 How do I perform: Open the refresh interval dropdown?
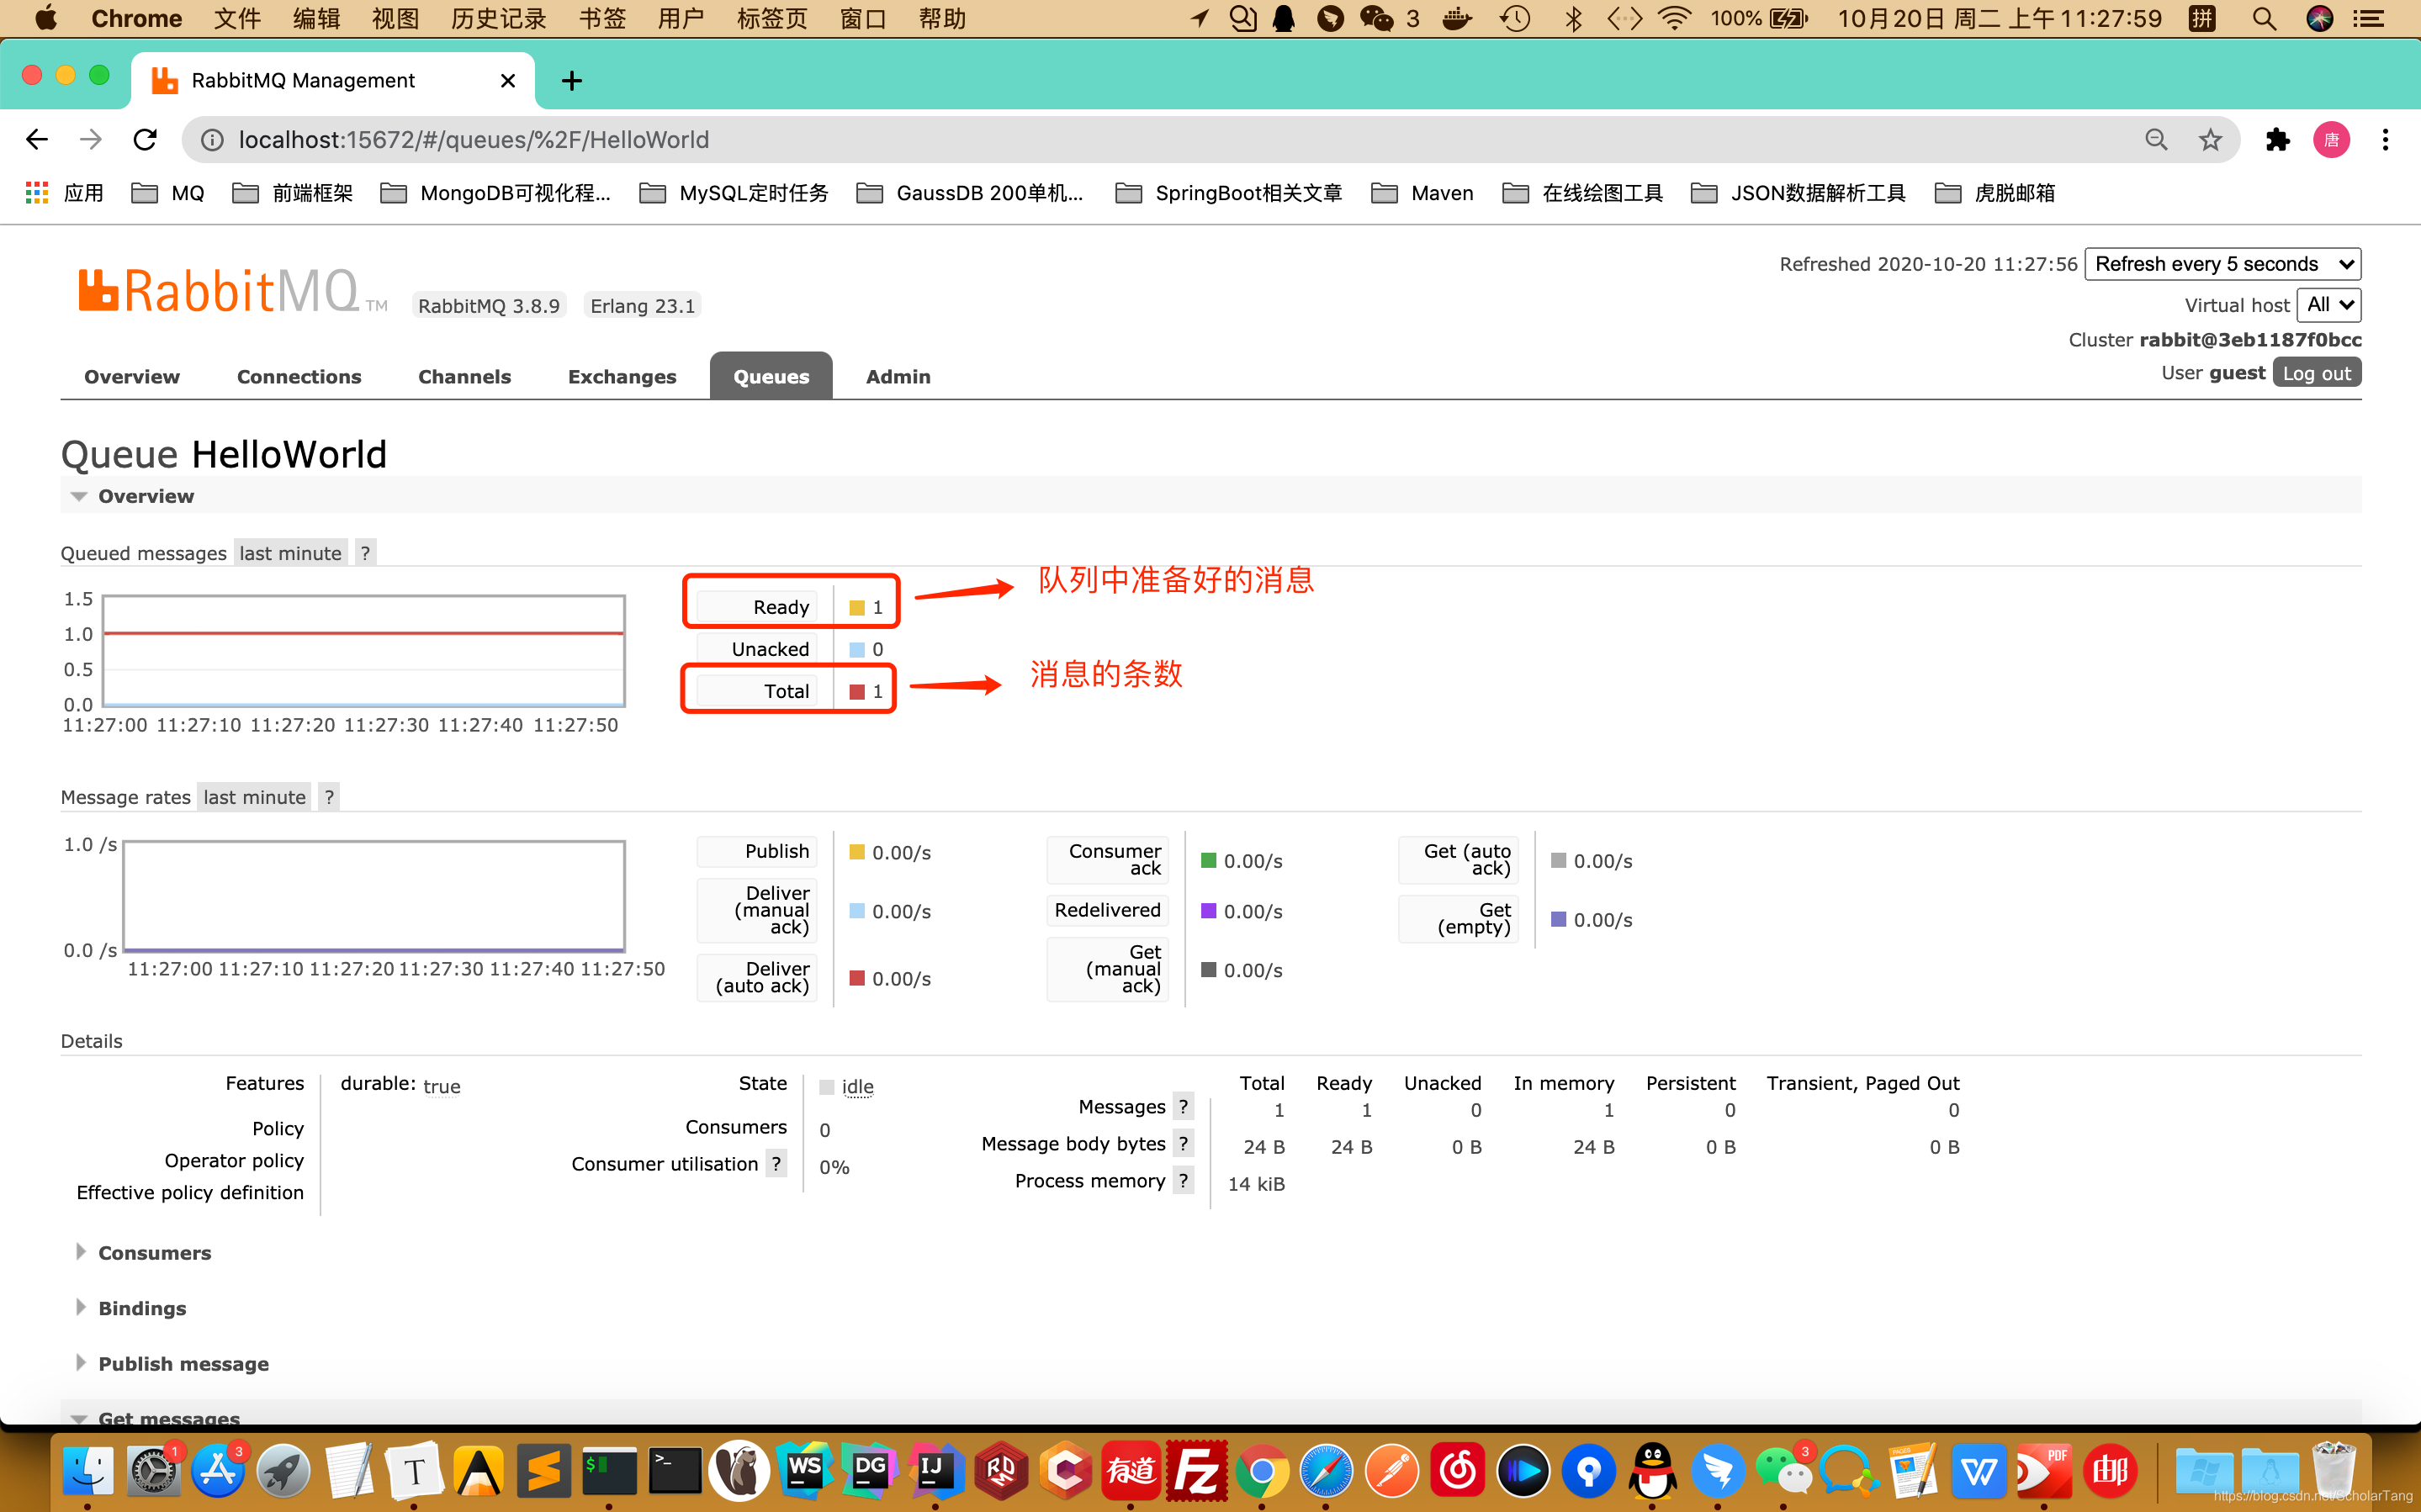click(2222, 264)
